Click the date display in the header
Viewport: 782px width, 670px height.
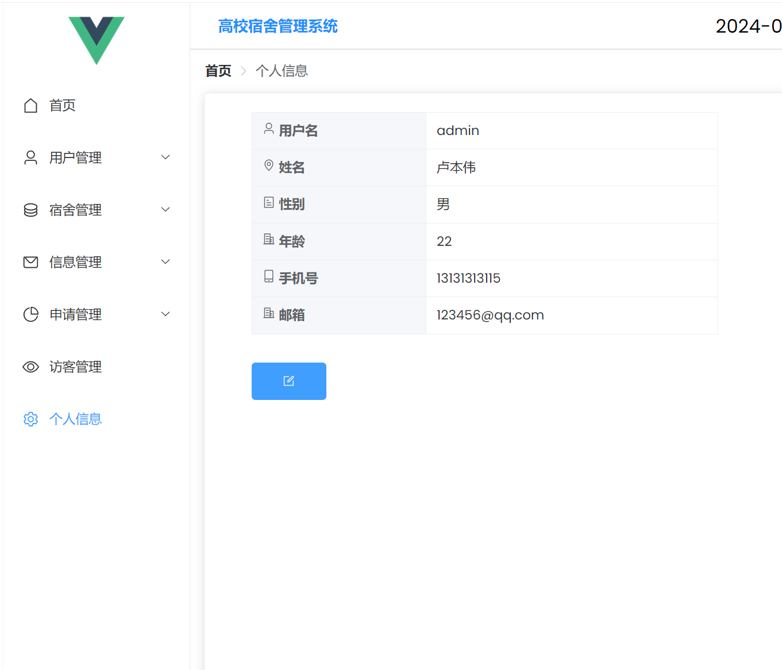point(749,26)
